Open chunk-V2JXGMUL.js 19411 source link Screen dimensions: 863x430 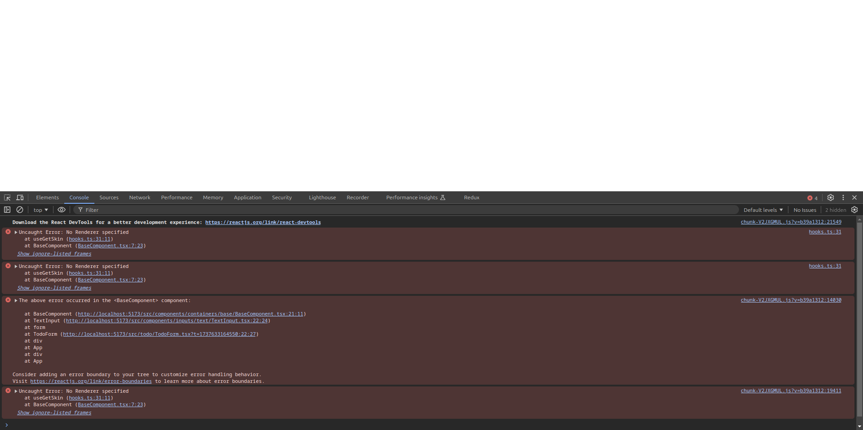pyautogui.click(x=791, y=391)
